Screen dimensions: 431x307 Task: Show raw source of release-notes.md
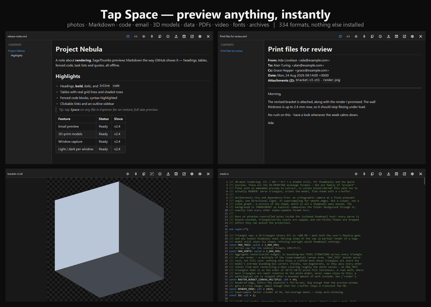136,37
